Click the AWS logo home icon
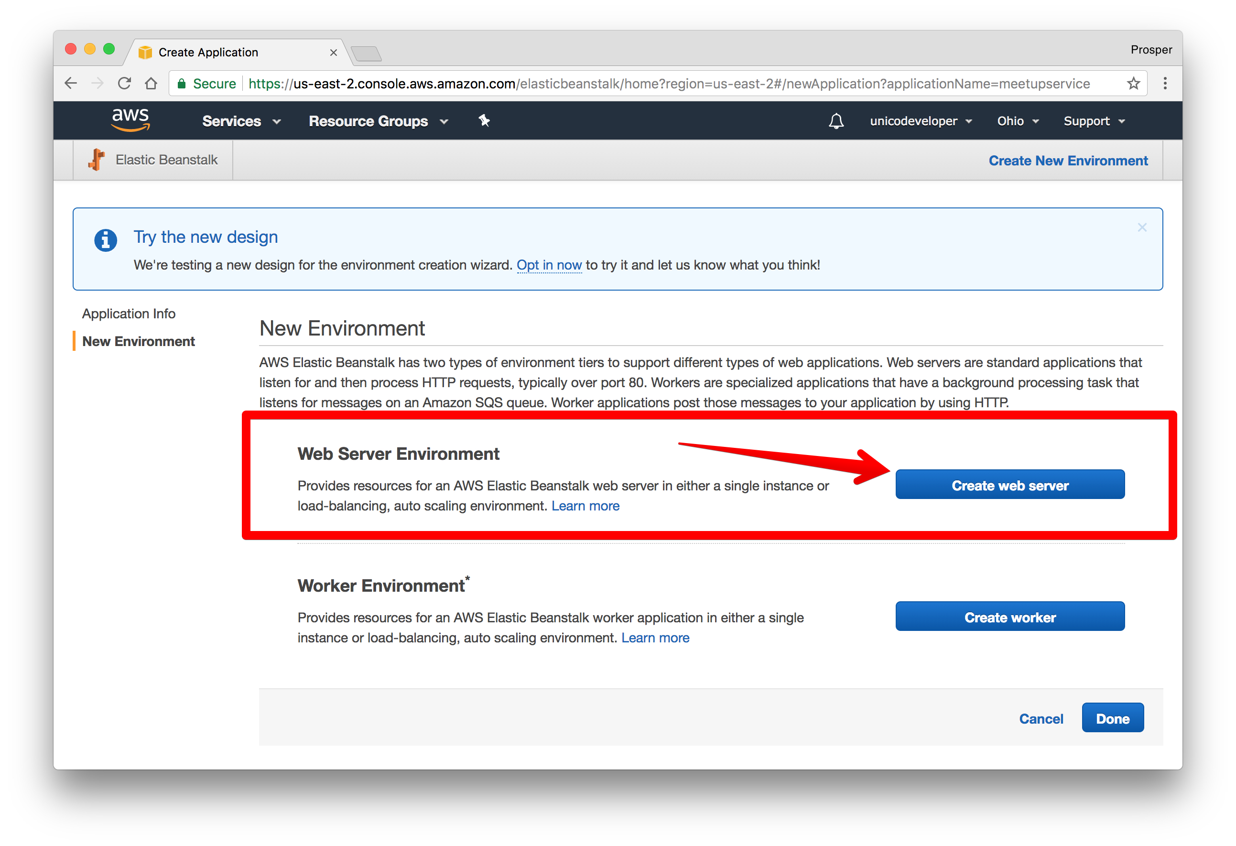Viewport: 1236px width, 846px height. click(130, 120)
